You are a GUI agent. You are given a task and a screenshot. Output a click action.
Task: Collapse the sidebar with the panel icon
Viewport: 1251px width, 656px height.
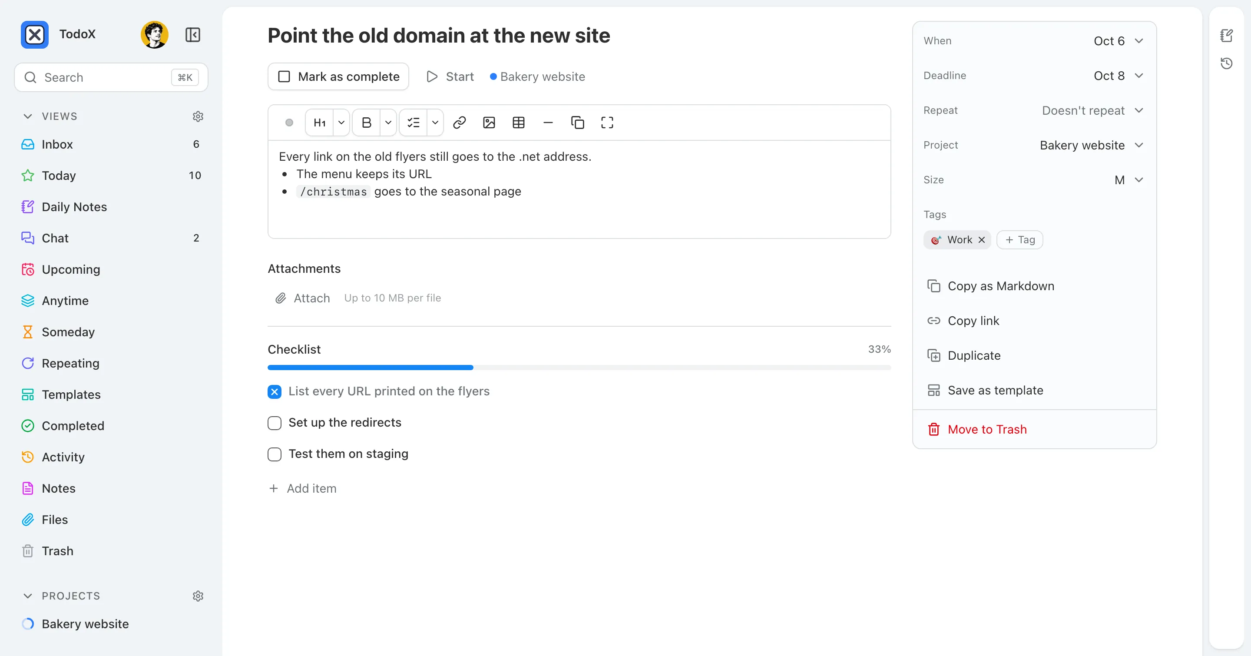pyautogui.click(x=193, y=34)
